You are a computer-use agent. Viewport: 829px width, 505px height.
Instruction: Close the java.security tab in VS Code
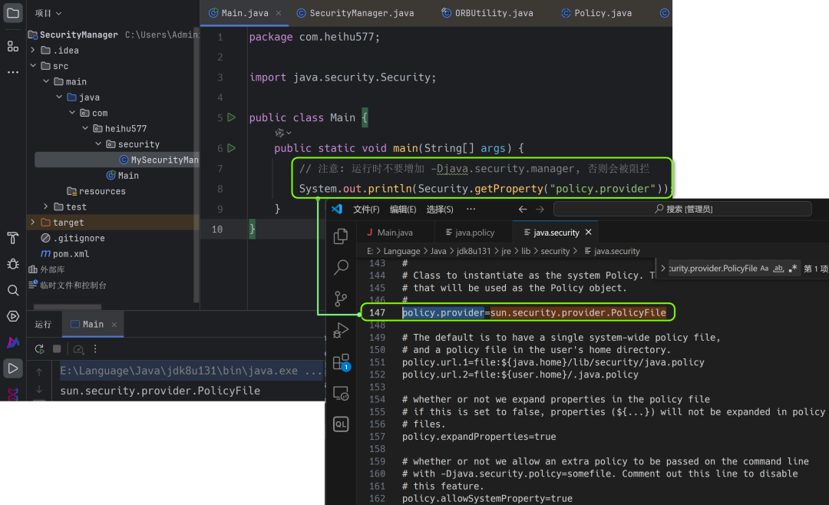coord(589,232)
